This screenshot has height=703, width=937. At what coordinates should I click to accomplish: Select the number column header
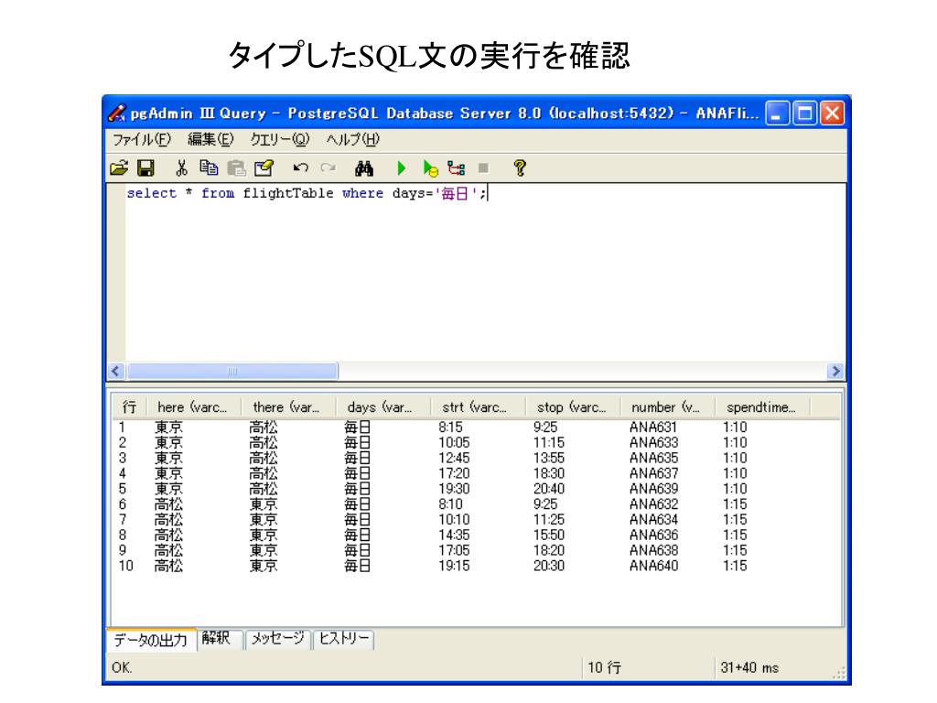[667, 407]
